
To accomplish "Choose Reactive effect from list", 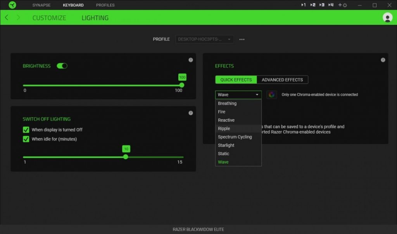I will pos(238,120).
